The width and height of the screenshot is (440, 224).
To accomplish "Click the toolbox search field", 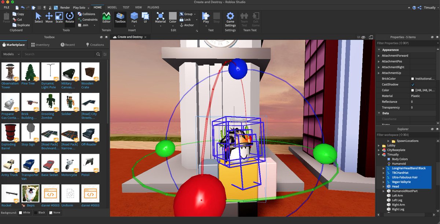I will (x=58, y=54).
